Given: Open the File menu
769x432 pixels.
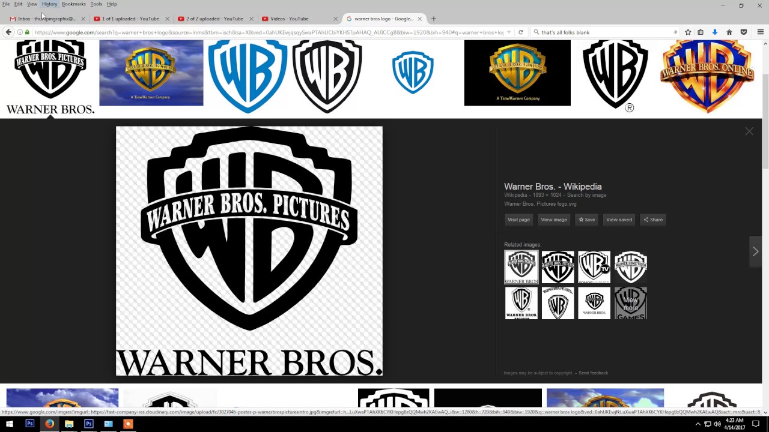Looking at the screenshot, I should 6,4.
